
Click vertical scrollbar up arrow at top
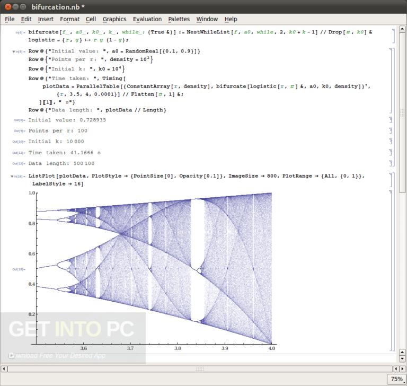402,29
